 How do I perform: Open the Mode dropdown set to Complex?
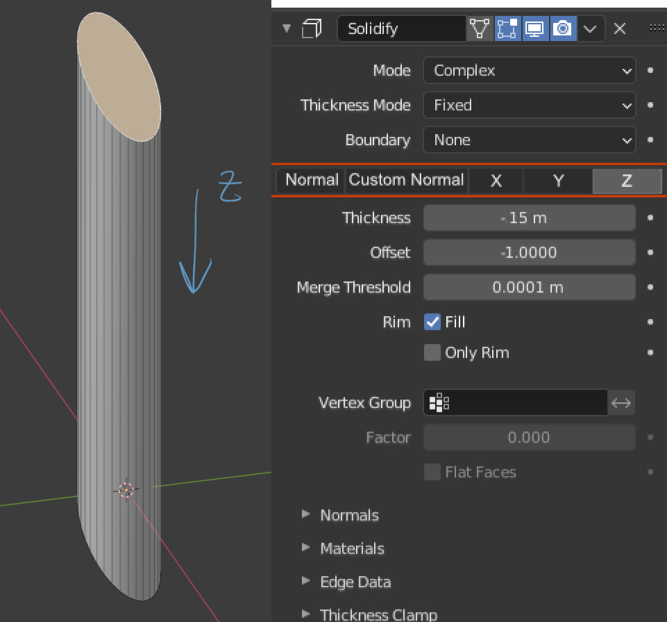pyautogui.click(x=529, y=70)
